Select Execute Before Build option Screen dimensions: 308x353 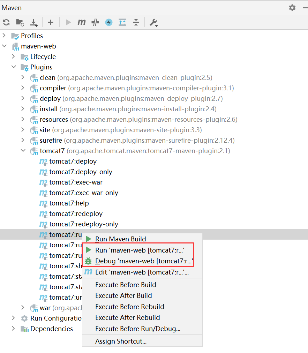(x=142, y=285)
